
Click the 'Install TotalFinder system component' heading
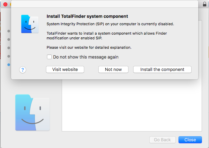tap(87, 16)
